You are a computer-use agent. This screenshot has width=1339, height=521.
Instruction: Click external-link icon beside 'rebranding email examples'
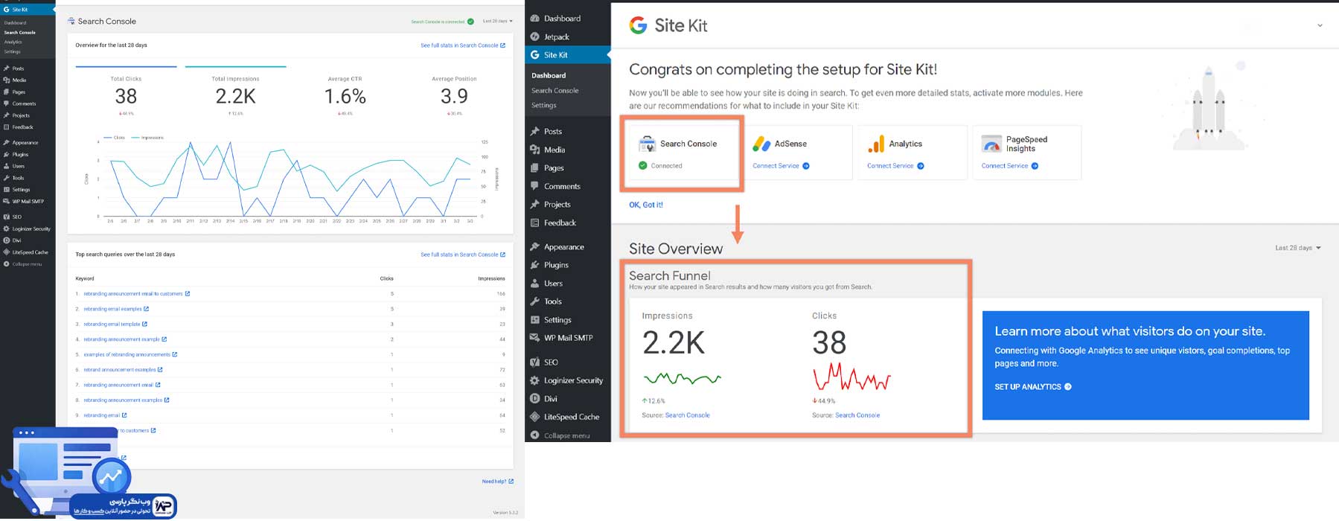click(146, 309)
